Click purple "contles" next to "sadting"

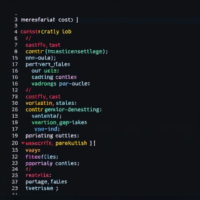pos(66,77)
